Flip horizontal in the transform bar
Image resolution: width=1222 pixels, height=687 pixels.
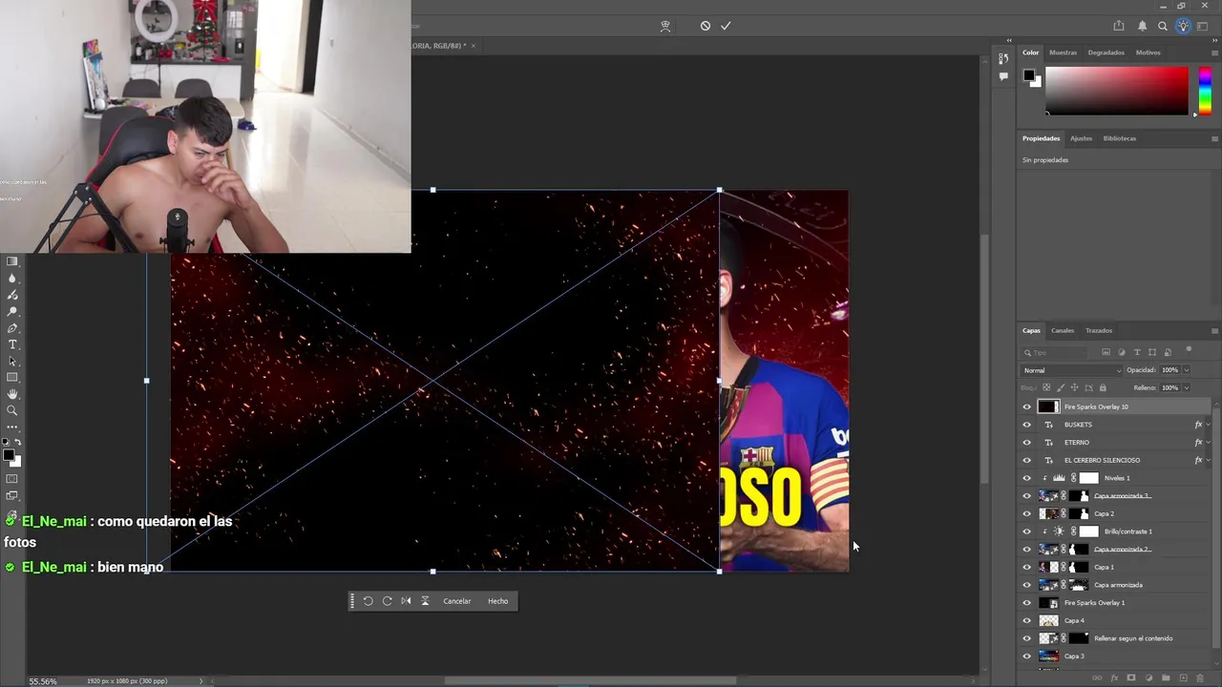(406, 601)
